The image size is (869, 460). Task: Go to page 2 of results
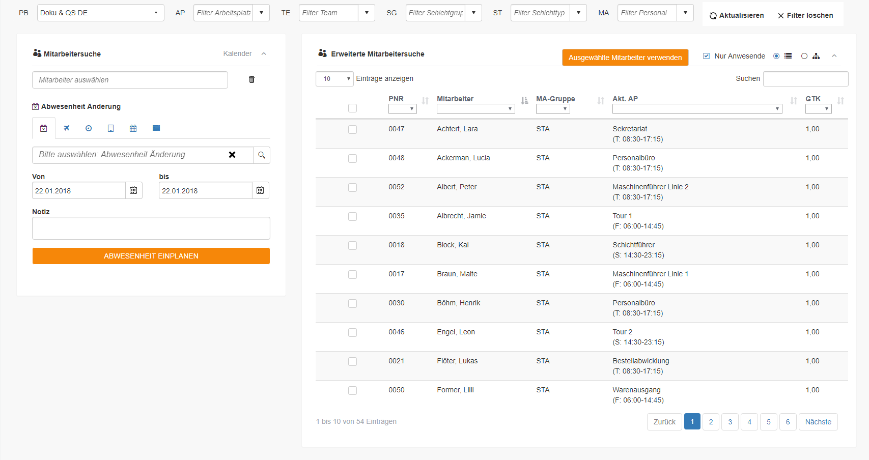711,422
